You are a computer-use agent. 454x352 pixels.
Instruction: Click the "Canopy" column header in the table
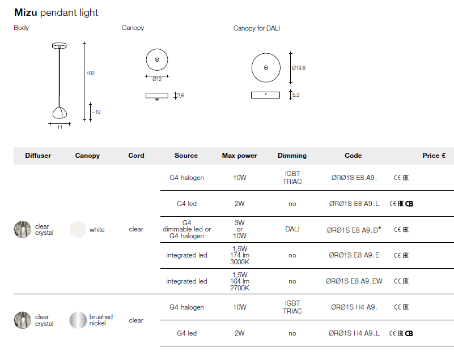[x=87, y=156]
